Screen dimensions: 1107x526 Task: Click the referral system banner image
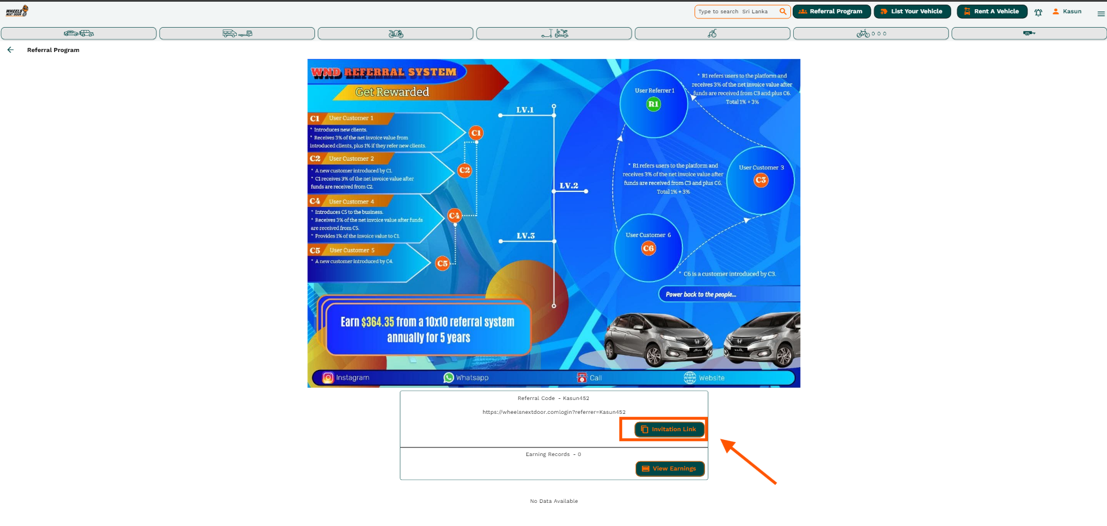[553, 223]
